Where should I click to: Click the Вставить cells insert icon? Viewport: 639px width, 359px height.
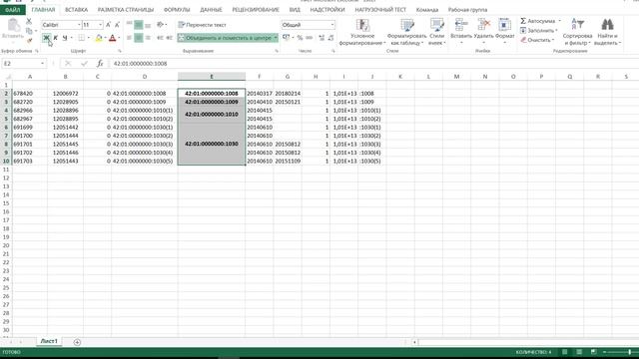pos(461,25)
